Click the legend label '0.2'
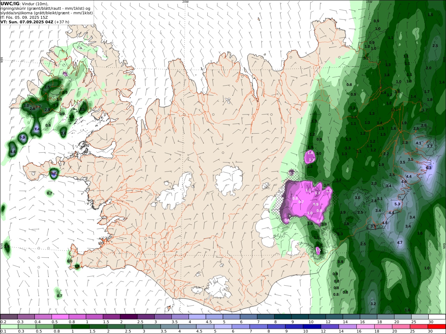The image size is (446, 334). coord(3,322)
